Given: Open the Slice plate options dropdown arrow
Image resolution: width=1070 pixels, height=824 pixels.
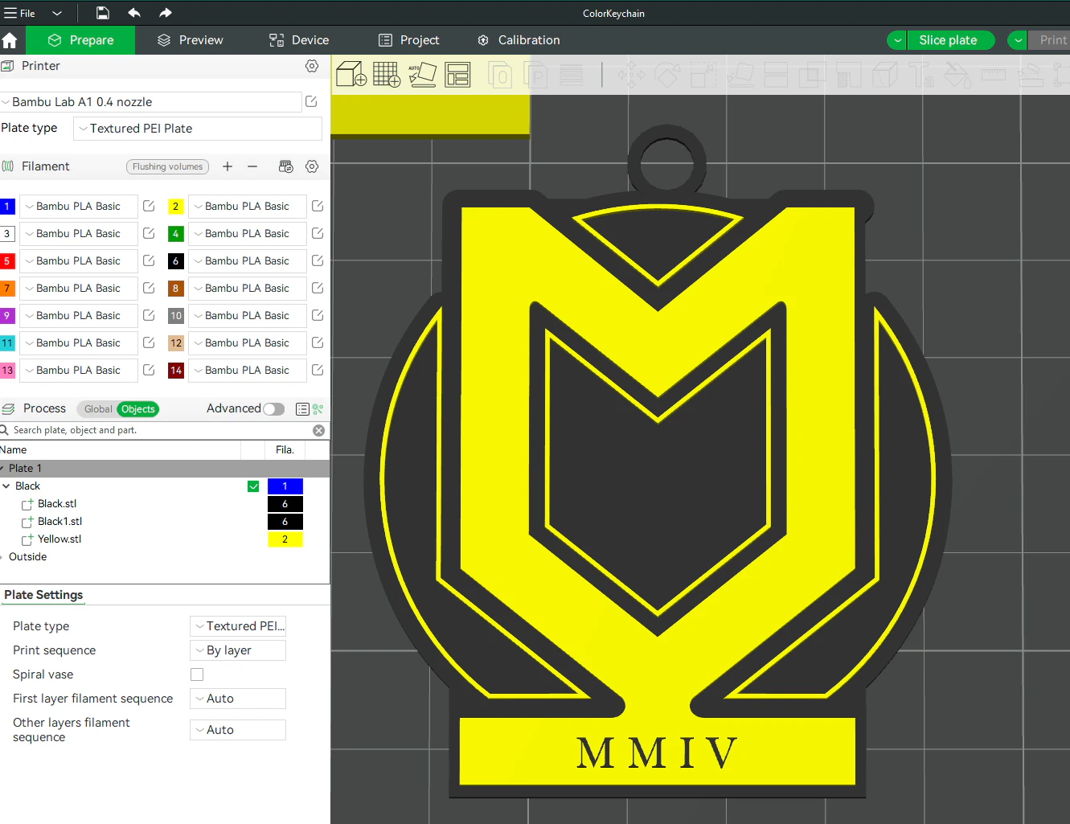Looking at the screenshot, I should (897, 40).
